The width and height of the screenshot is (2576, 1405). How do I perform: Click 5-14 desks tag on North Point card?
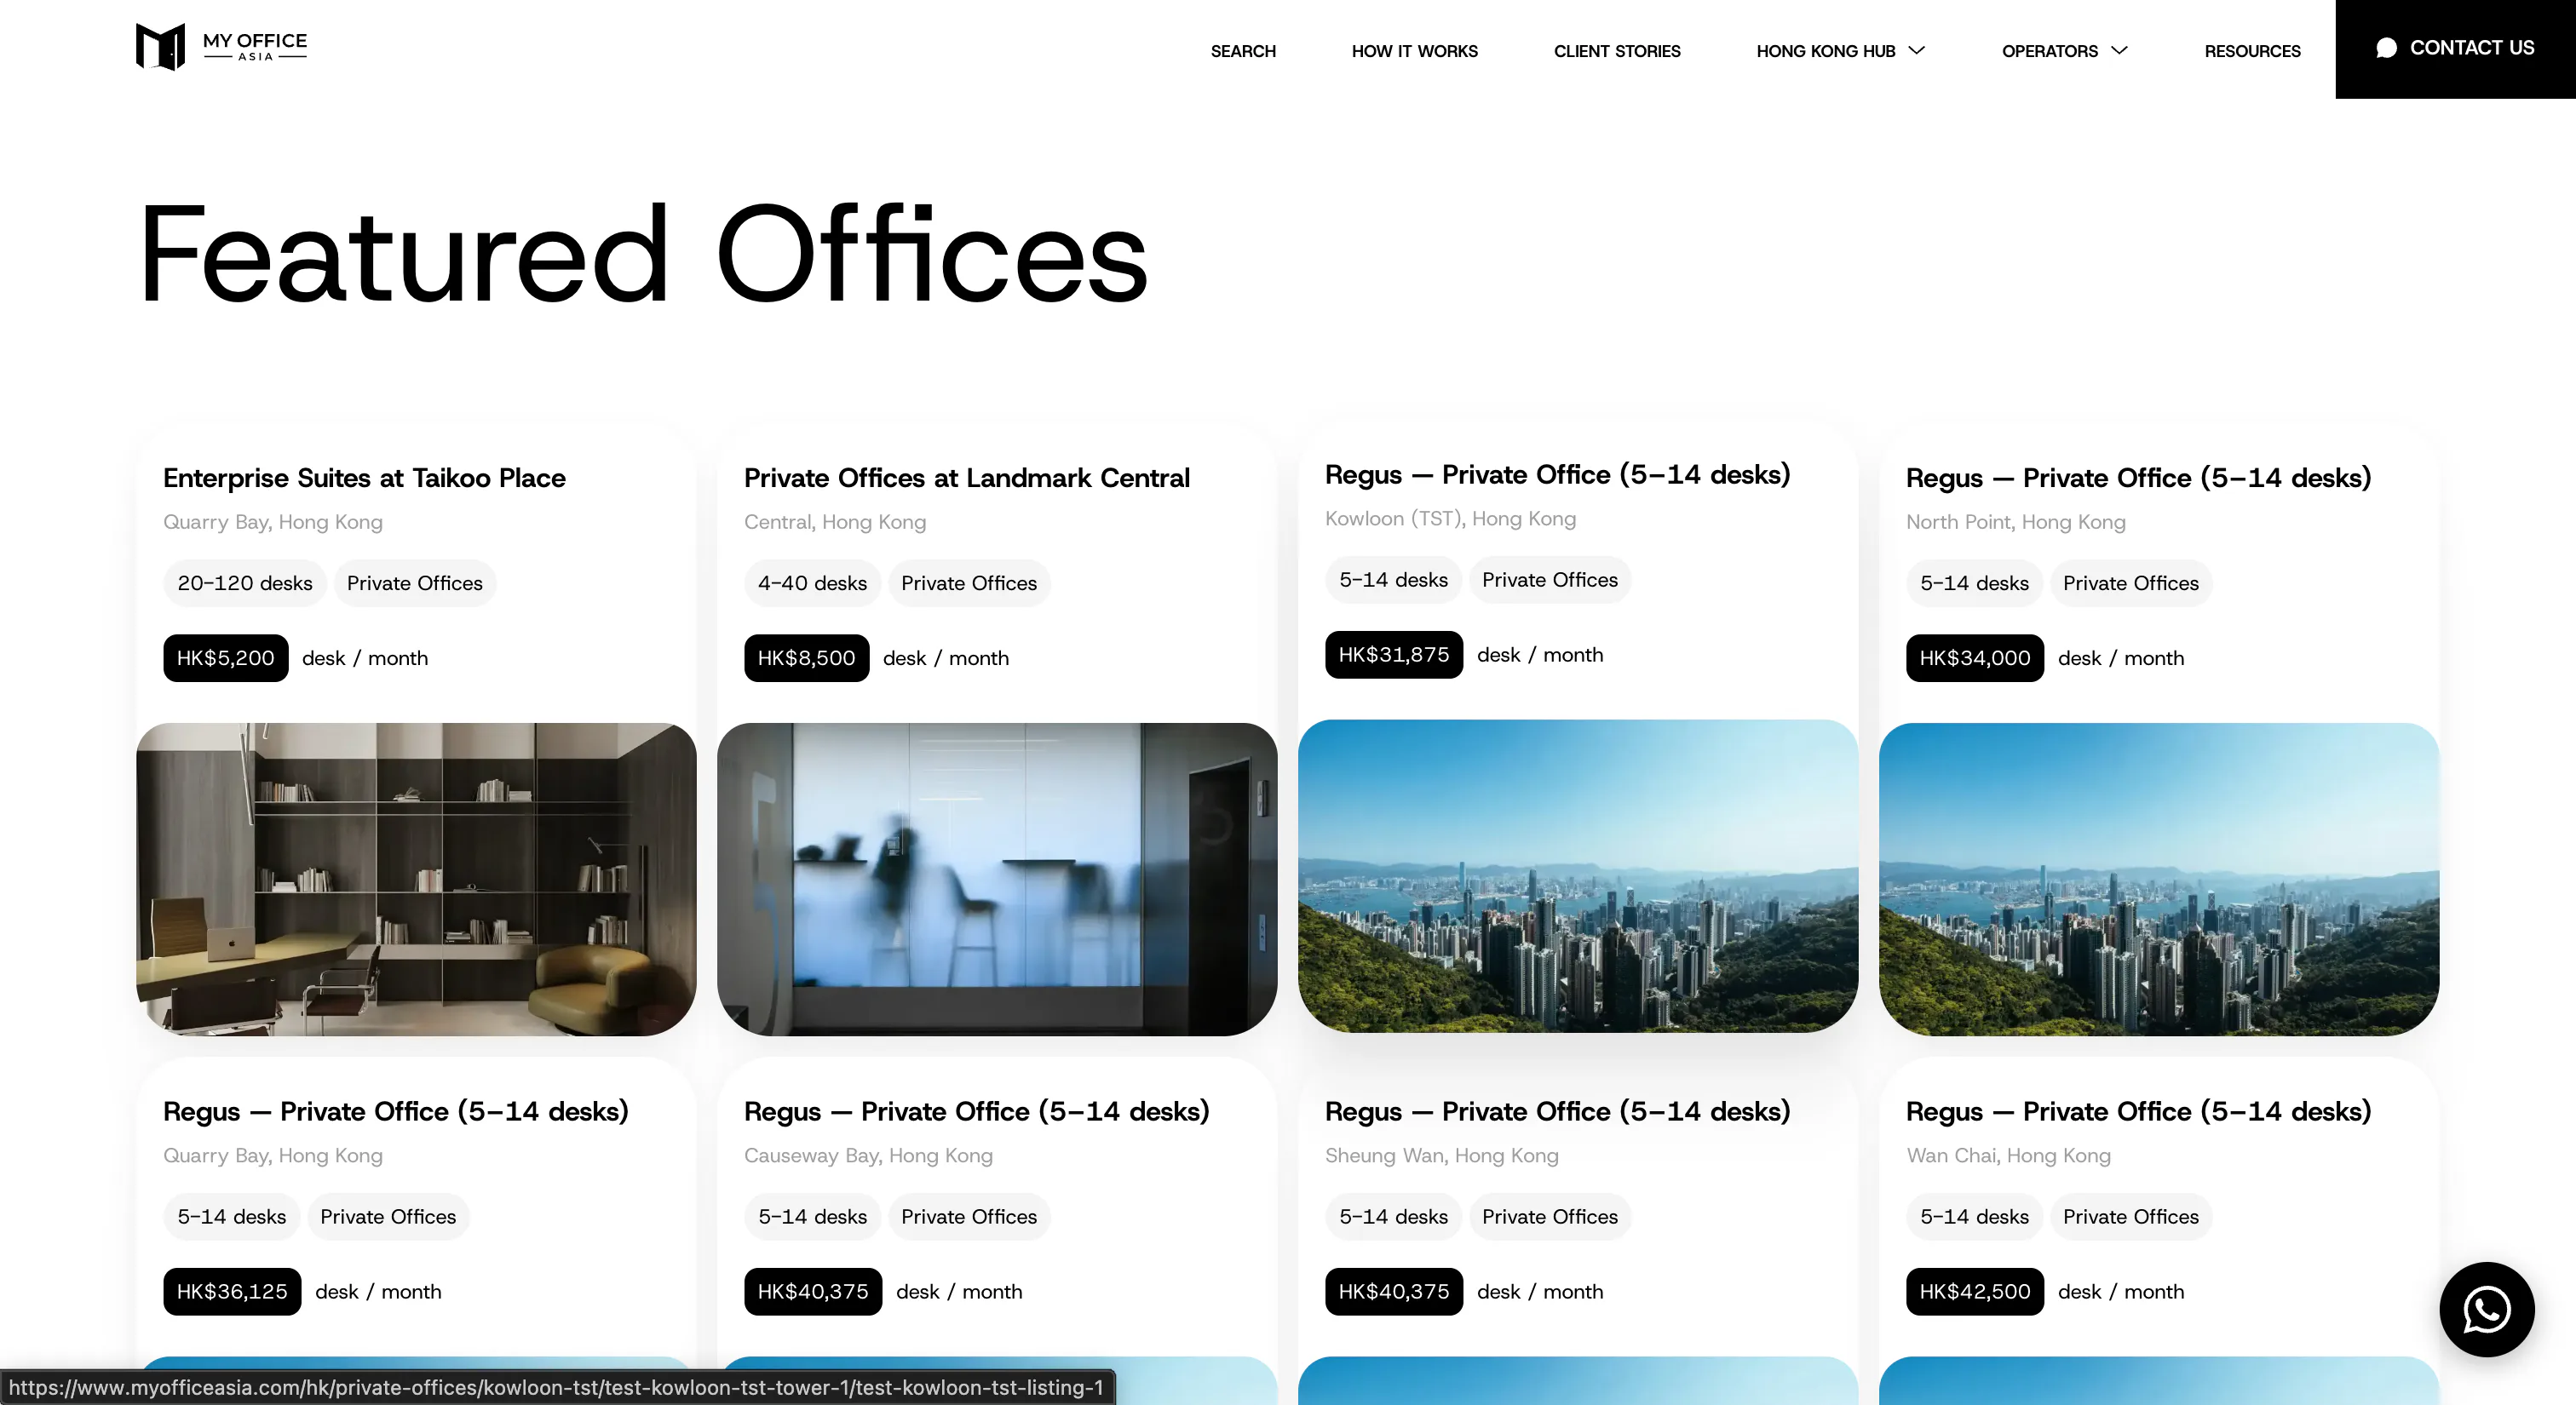[x=1974, y=582]
